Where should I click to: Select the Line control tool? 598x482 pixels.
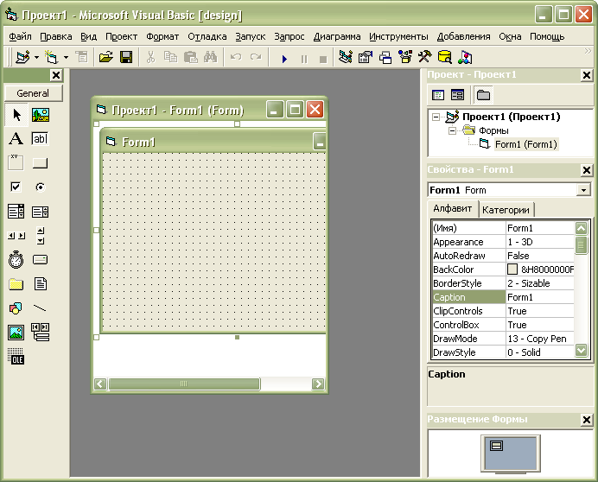tap(41, 308)
